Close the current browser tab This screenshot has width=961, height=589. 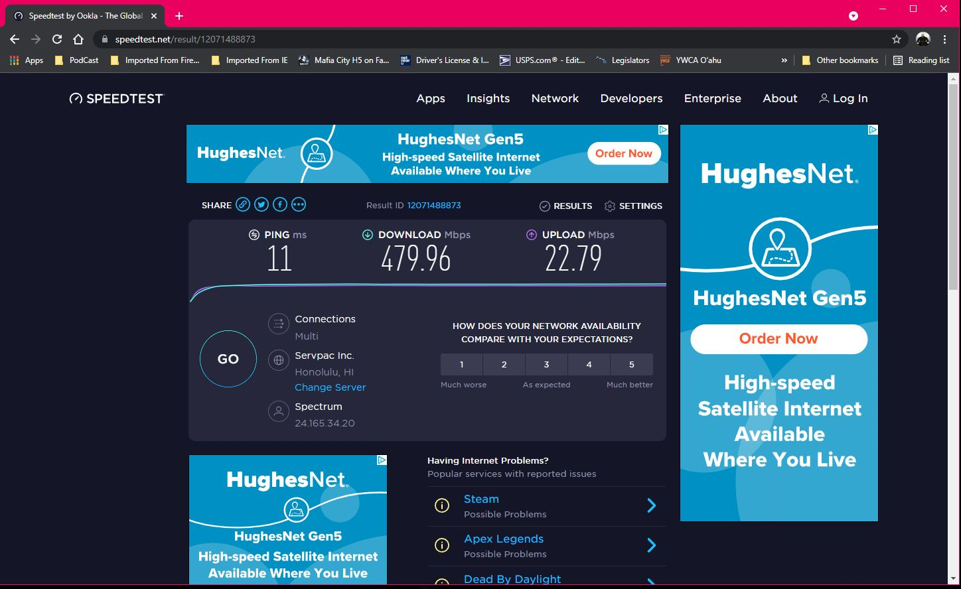click(x=154, y=16)
